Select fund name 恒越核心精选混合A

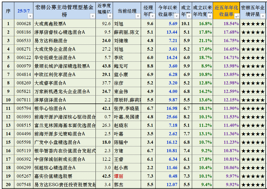(55, 168)
